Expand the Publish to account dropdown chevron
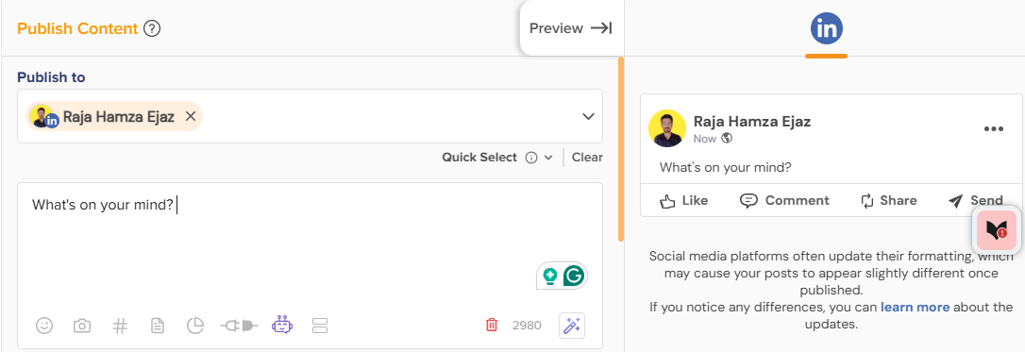This screenshot has width=1025, height=352. 588,116
